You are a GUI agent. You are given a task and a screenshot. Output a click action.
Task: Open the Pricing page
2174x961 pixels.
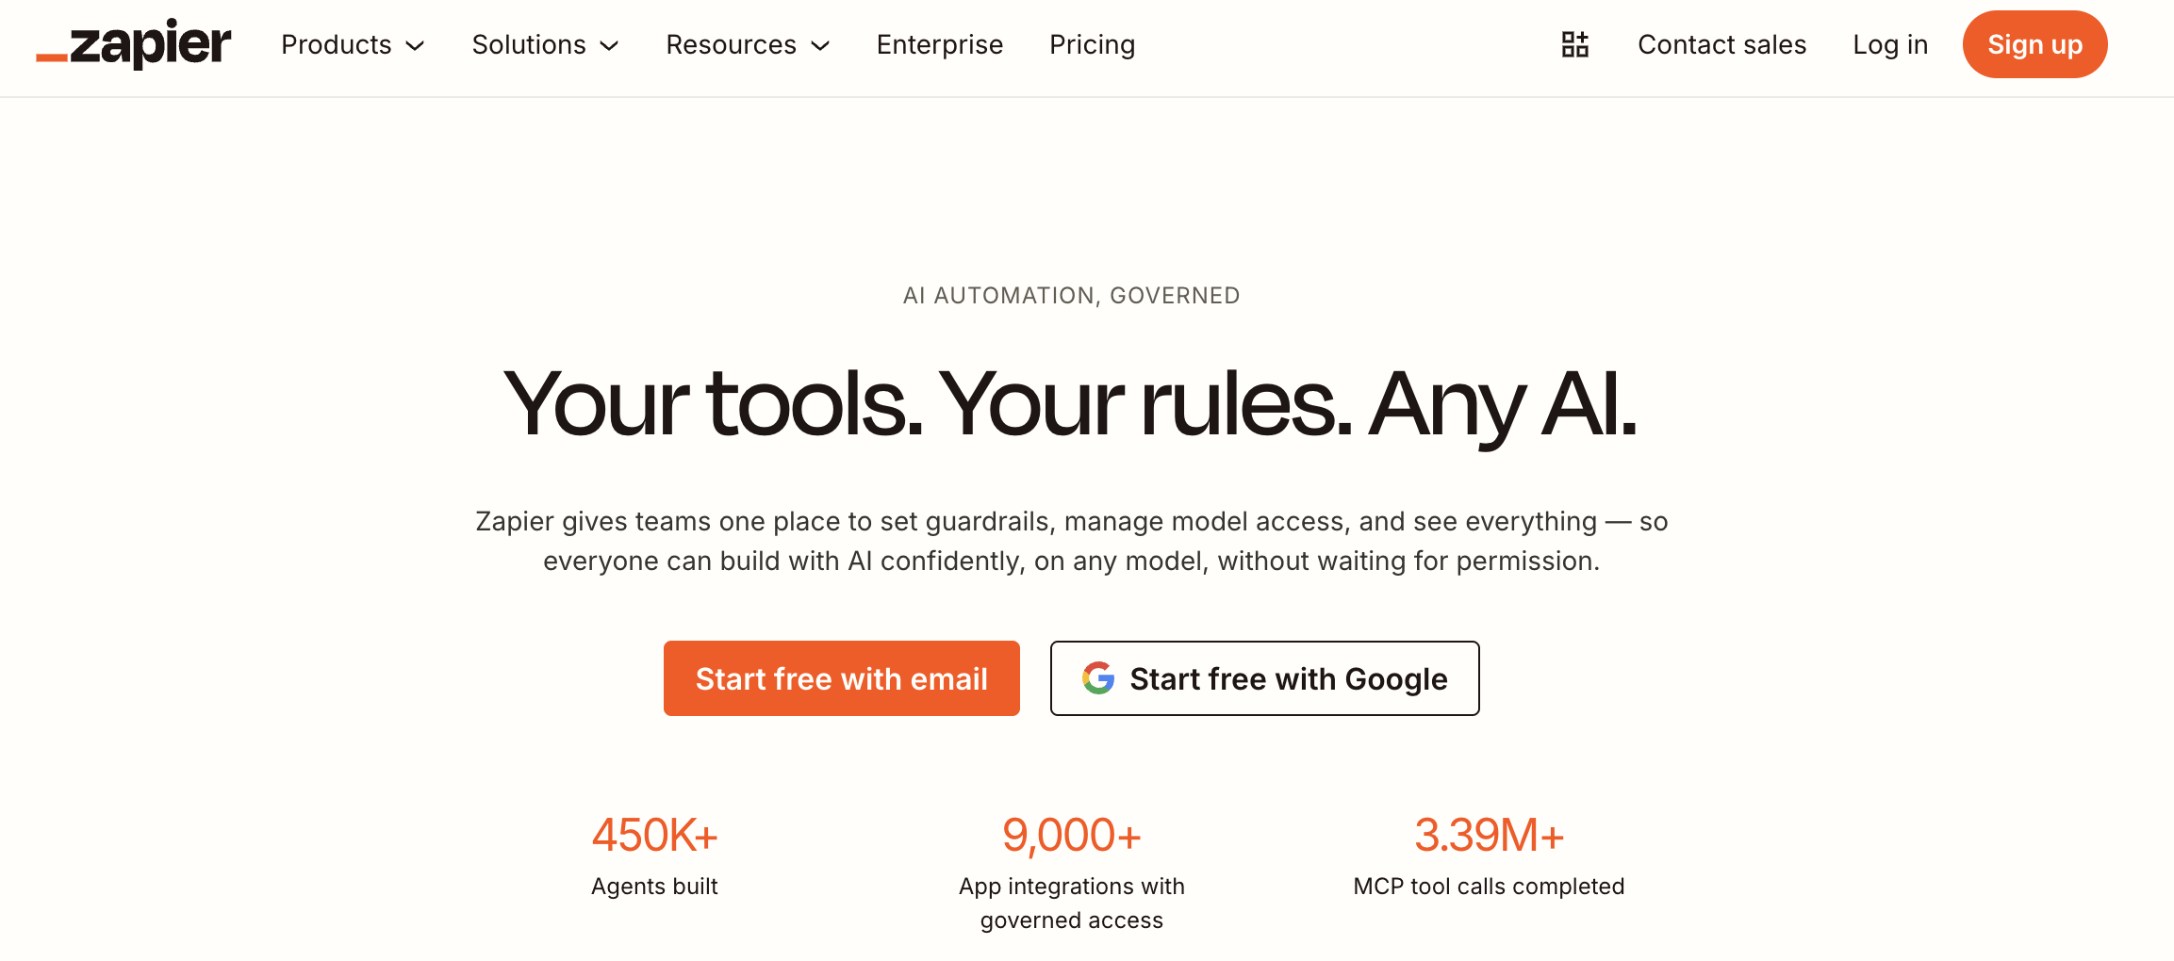(1093, 44)
